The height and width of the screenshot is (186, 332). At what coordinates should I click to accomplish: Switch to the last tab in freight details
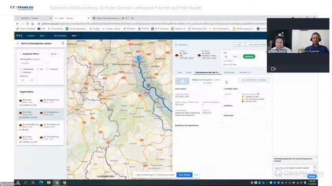(x=245, y=72)
